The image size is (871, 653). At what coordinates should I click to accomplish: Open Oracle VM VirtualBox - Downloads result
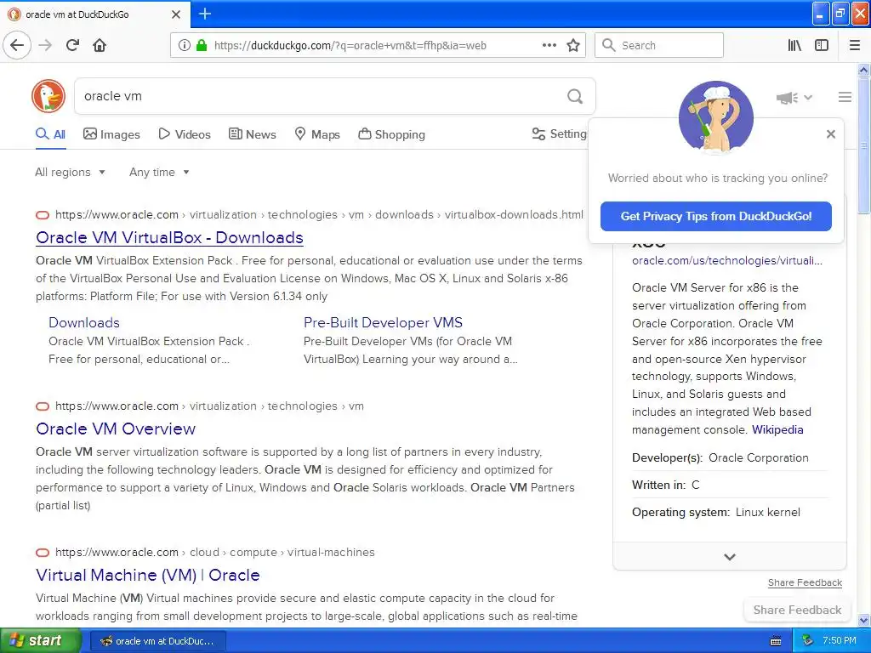pos(169,238)
